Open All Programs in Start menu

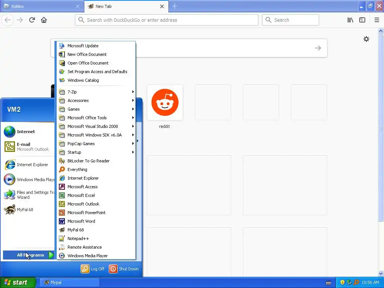point(29,255)
